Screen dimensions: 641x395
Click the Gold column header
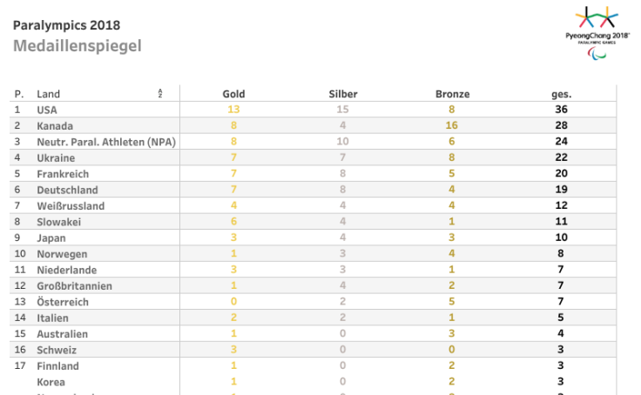[x=233, y=94]
